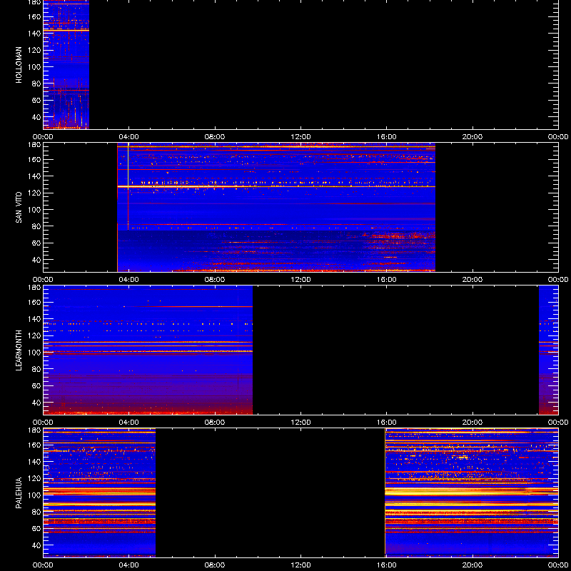Click 60 frequency label on Learmonth axis
571x571 pixels.
[36, 385]
